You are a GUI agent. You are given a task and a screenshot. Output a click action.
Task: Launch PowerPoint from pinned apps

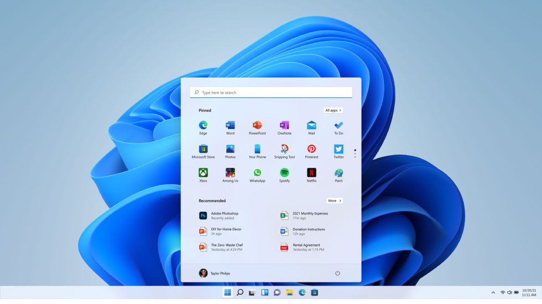click(257, 126)
